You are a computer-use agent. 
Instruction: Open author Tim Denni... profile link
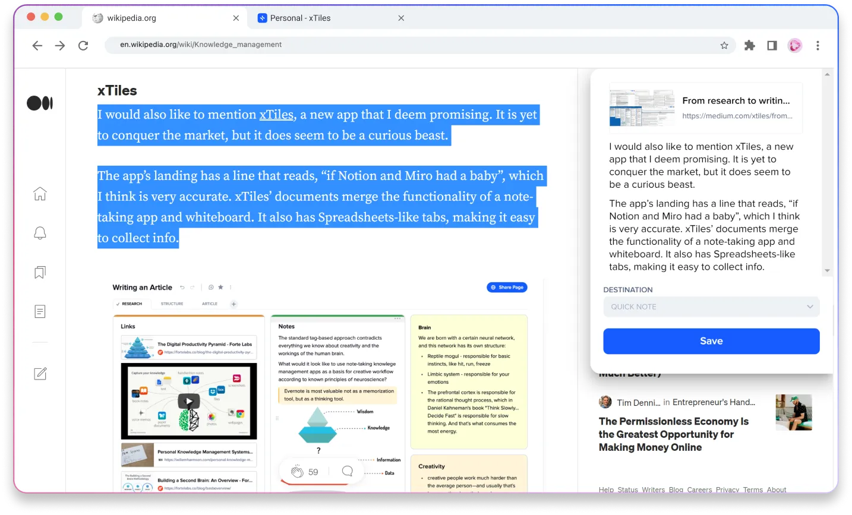coord(638,403)
